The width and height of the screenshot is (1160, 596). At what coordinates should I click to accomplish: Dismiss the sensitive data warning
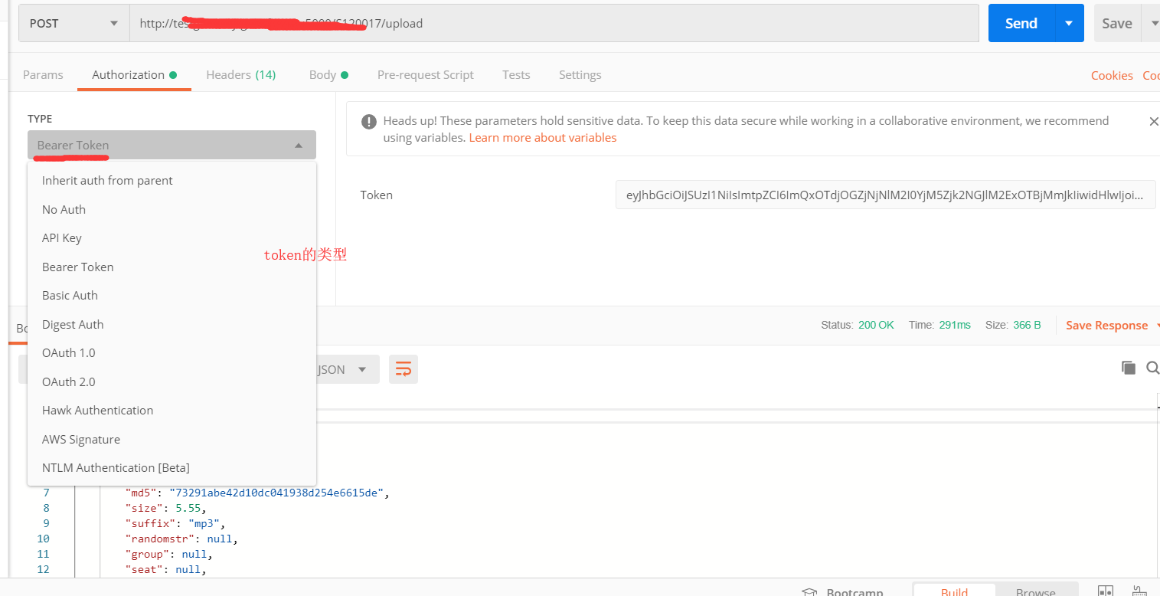coord(1154,120)
